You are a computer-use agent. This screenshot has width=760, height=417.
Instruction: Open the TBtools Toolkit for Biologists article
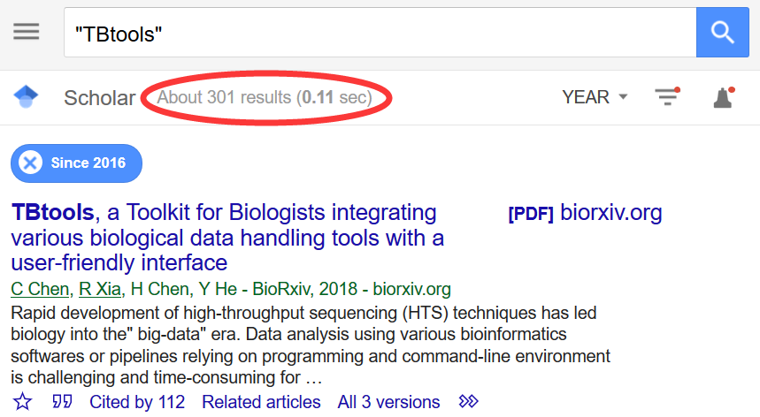(x=227, y=238)
